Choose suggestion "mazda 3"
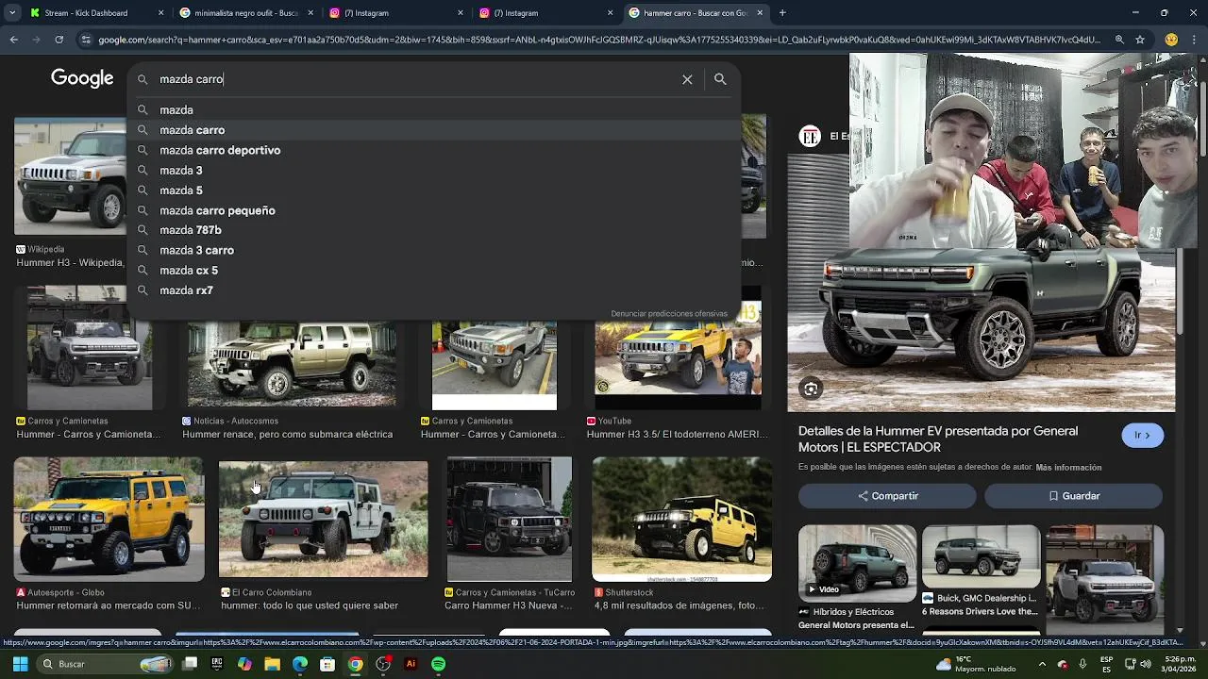 (434, 171)
